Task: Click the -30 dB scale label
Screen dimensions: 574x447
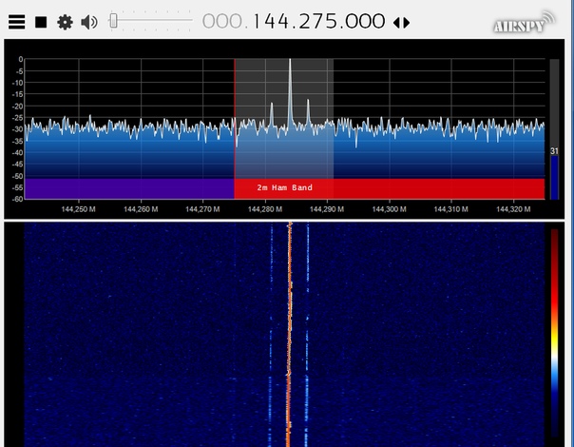Action: pyautogui.click(x=17, y=129)
